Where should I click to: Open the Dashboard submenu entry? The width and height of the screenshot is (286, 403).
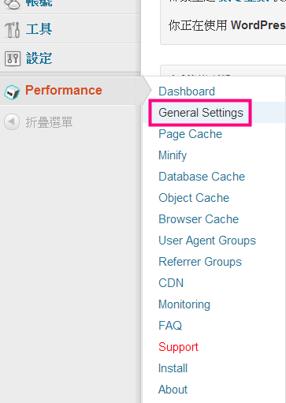[x=187, y=91]
